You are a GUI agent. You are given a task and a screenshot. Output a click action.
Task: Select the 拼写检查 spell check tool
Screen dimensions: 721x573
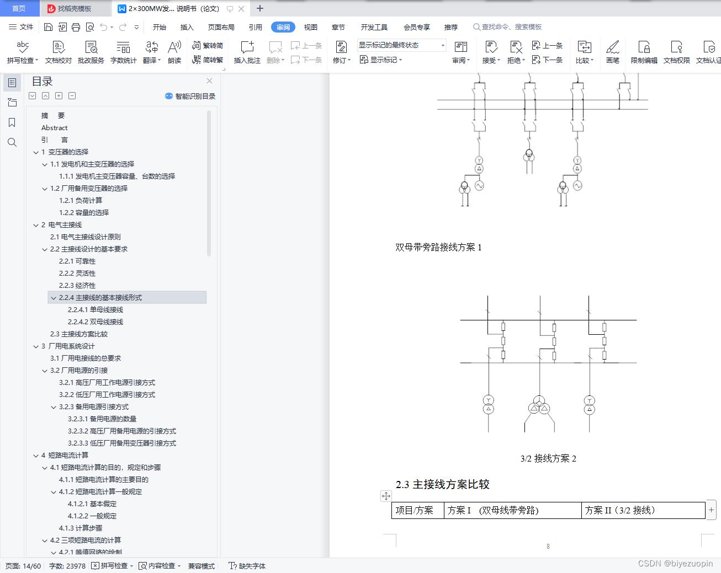point(22,52)
